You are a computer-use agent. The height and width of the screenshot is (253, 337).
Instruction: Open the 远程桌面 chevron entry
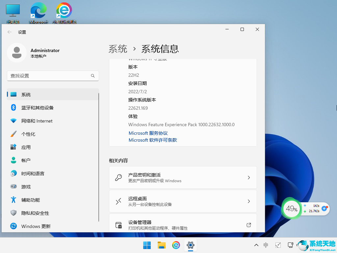tap(249, 201)
